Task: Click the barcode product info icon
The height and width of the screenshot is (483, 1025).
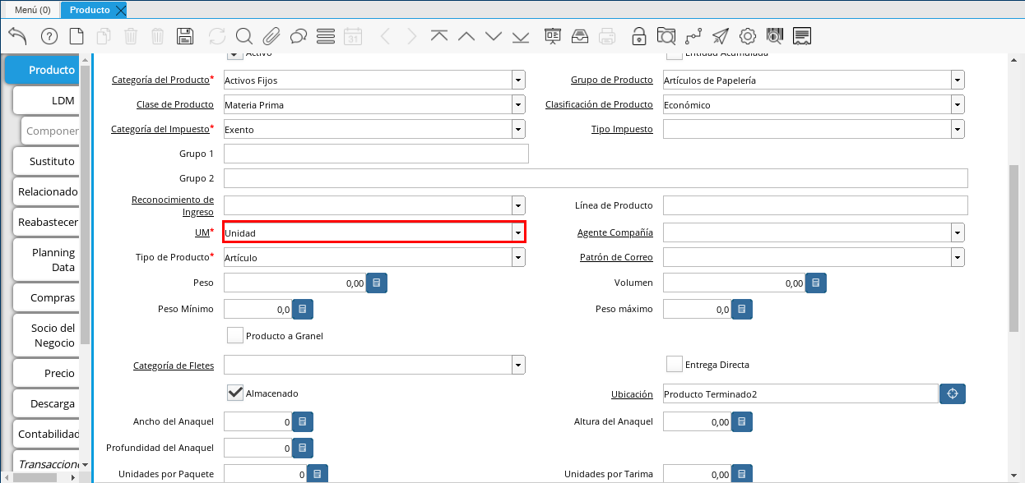Action: pos(775,36)
